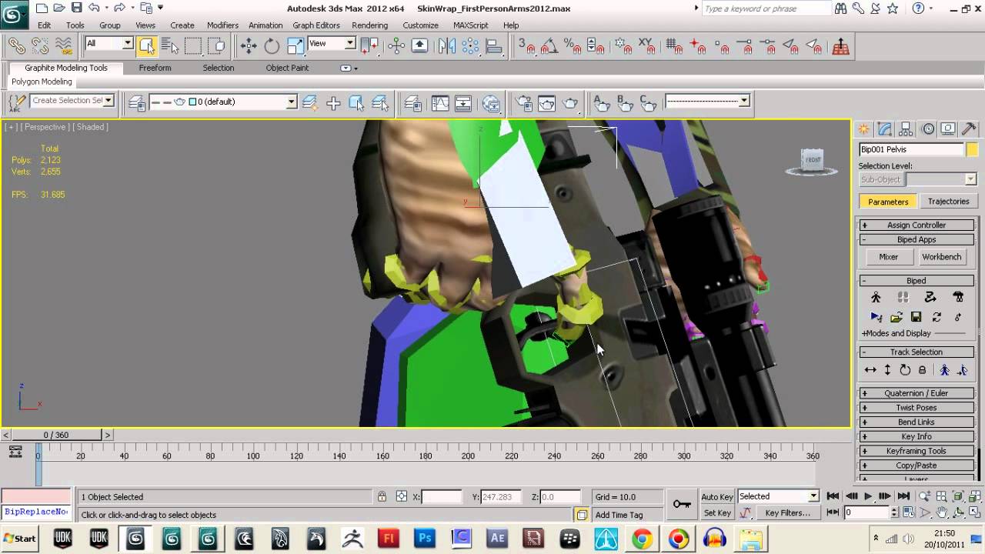Select the Pan View hand tool
Viewport: 985px width, 554px height.
941,512
